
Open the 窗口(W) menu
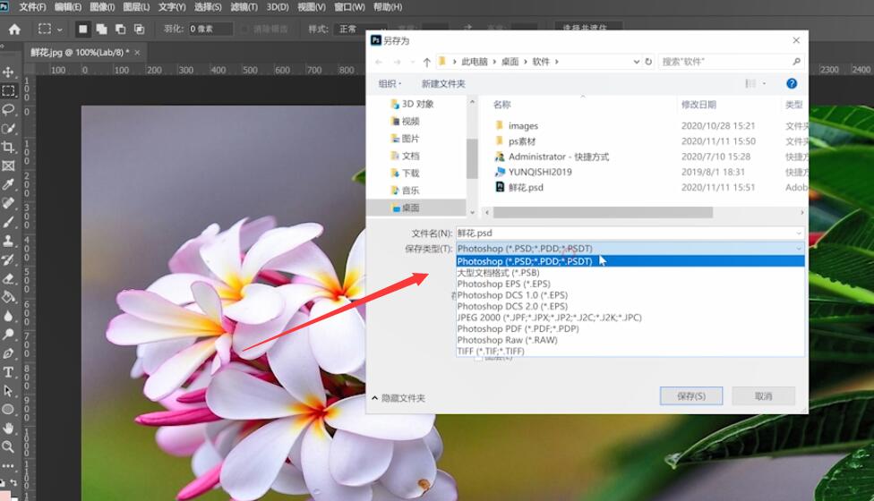(349, 6)
